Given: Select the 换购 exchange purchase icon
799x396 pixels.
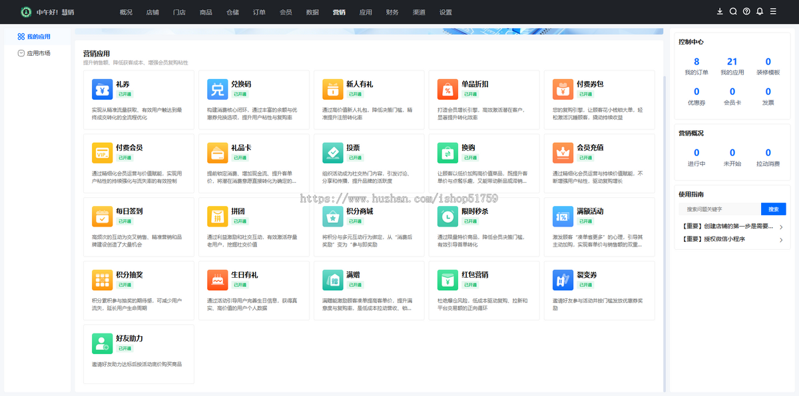Looking at the screenshot, I should (x=448, y=152).
